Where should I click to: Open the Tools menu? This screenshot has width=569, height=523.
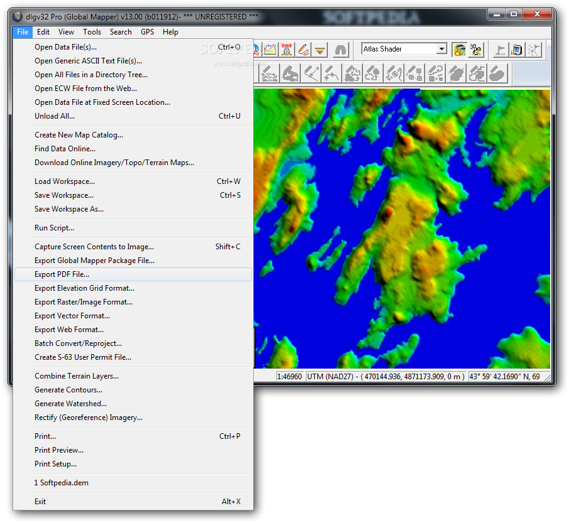[x=92, y=32]
